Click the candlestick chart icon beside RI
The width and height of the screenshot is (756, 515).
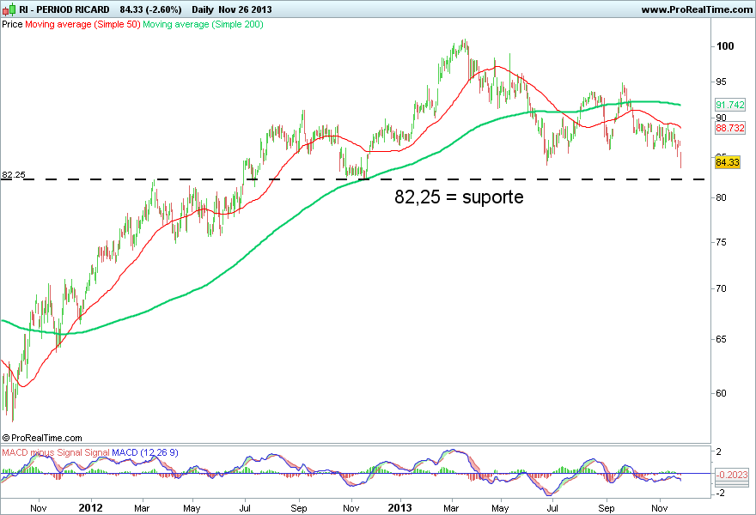click(x=9, y=9)
